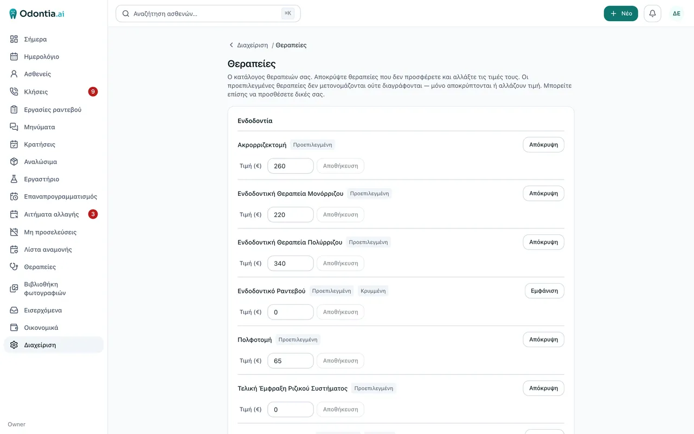
Task: Show the hidden Ενδοδοντικό Ραντεβού treatment
Action: (x=544, y=291)
